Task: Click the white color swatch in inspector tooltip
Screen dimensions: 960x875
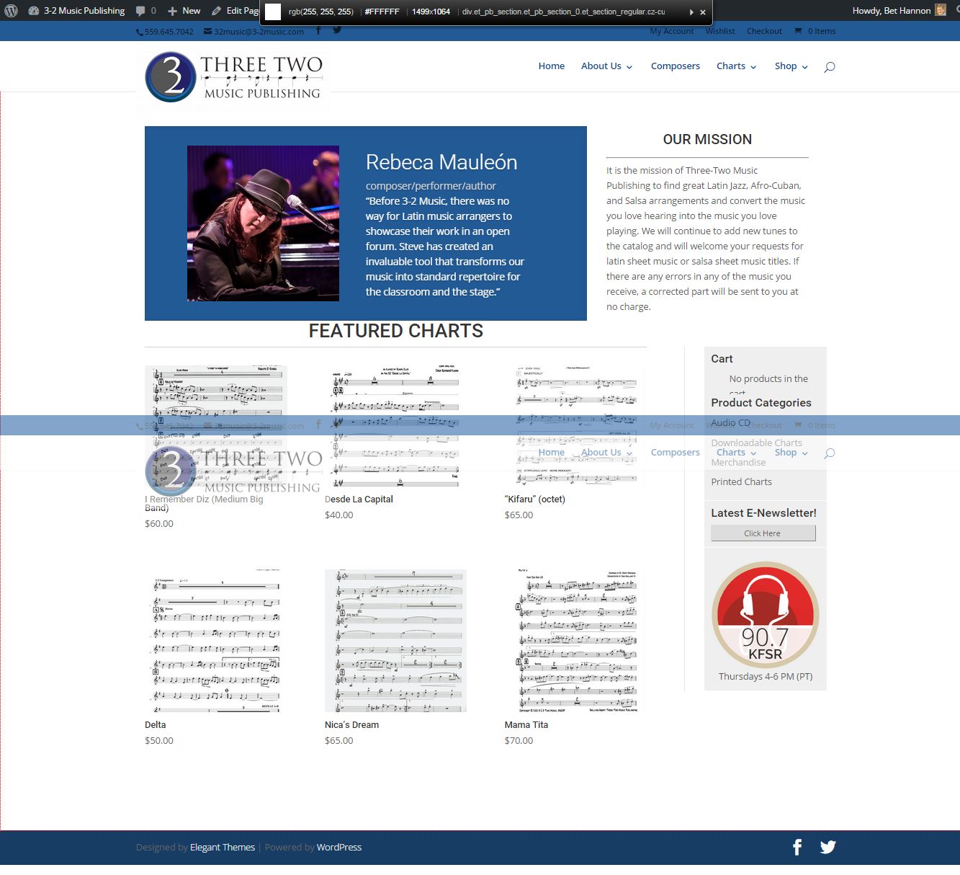Action: 273,12
